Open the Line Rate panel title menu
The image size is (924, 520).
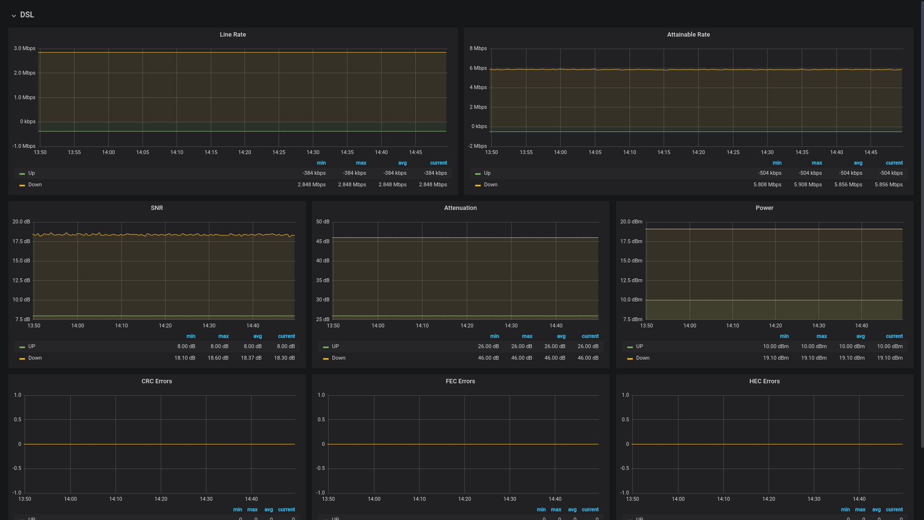click(232, 35)
